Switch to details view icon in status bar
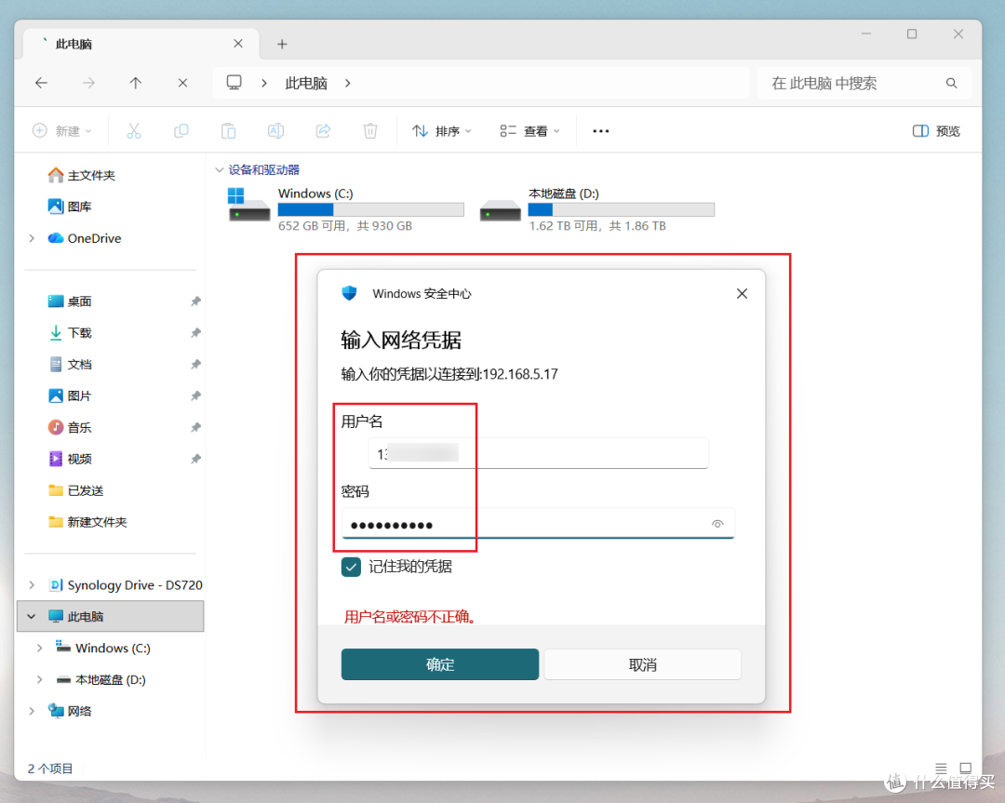1005x803 pixels. [x=941, y=768]
